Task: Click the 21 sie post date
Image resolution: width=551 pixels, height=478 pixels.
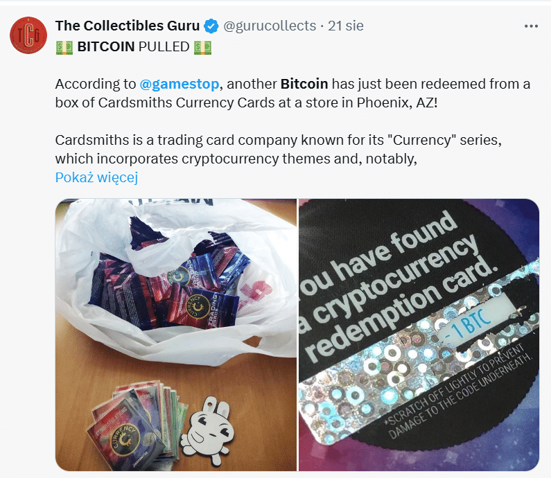Action: coord(345,26)
